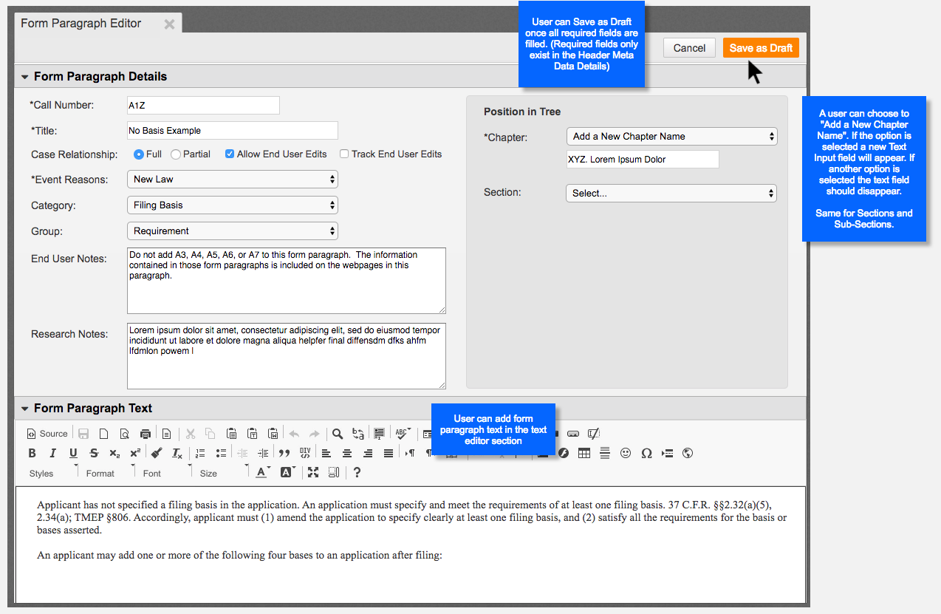Click the IFrame globe icon
The width and height of the screenshot is (941, 614).
point(688,453)
